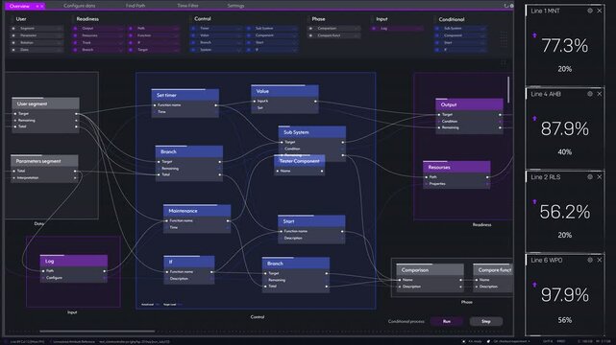
Task: Click the Step button
Action: click(x=486, y=321)
